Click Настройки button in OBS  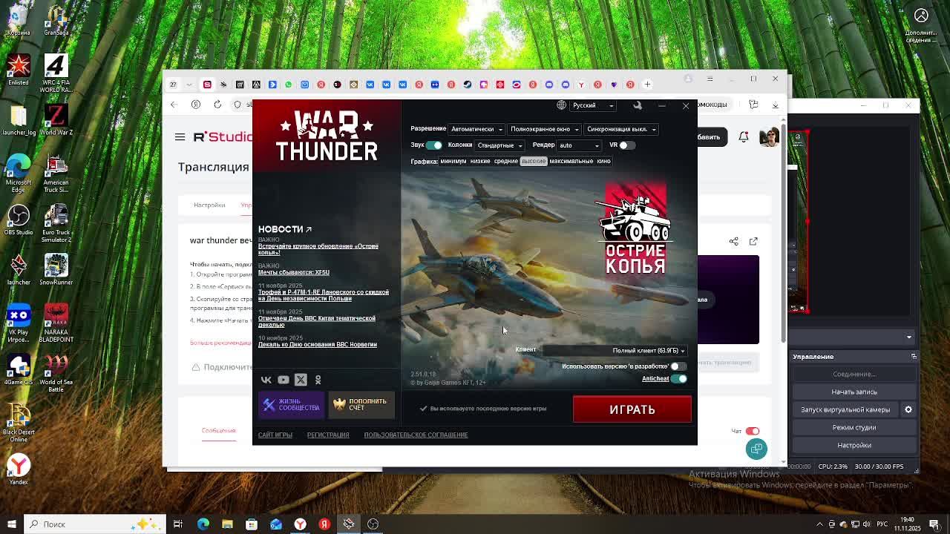pos(854,445)
